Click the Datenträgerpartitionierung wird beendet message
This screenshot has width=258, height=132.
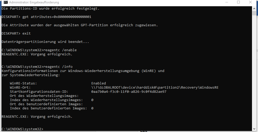[x=45, y=42]
